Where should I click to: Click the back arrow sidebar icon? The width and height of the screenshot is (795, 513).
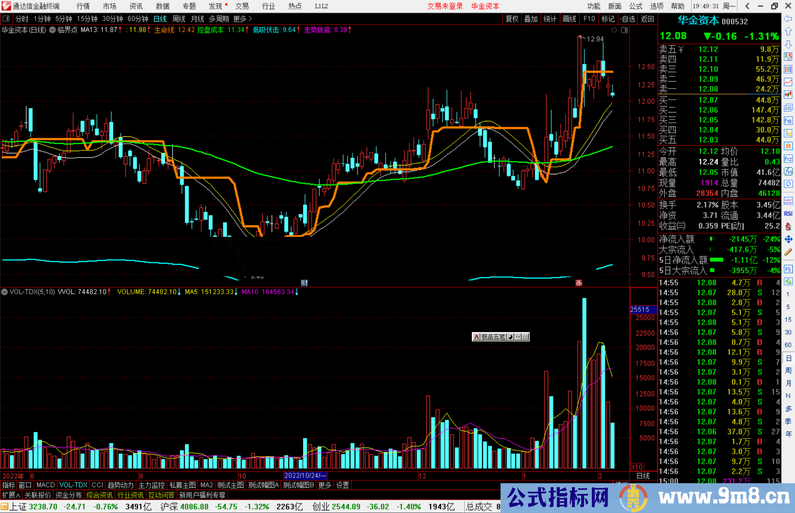coord(788,19)
